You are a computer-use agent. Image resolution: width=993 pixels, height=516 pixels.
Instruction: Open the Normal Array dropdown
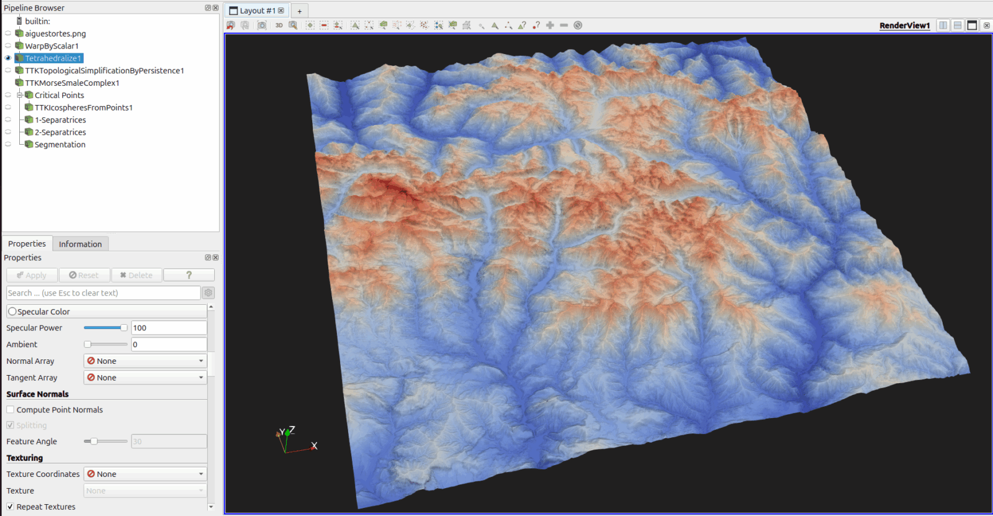(145, 361)
